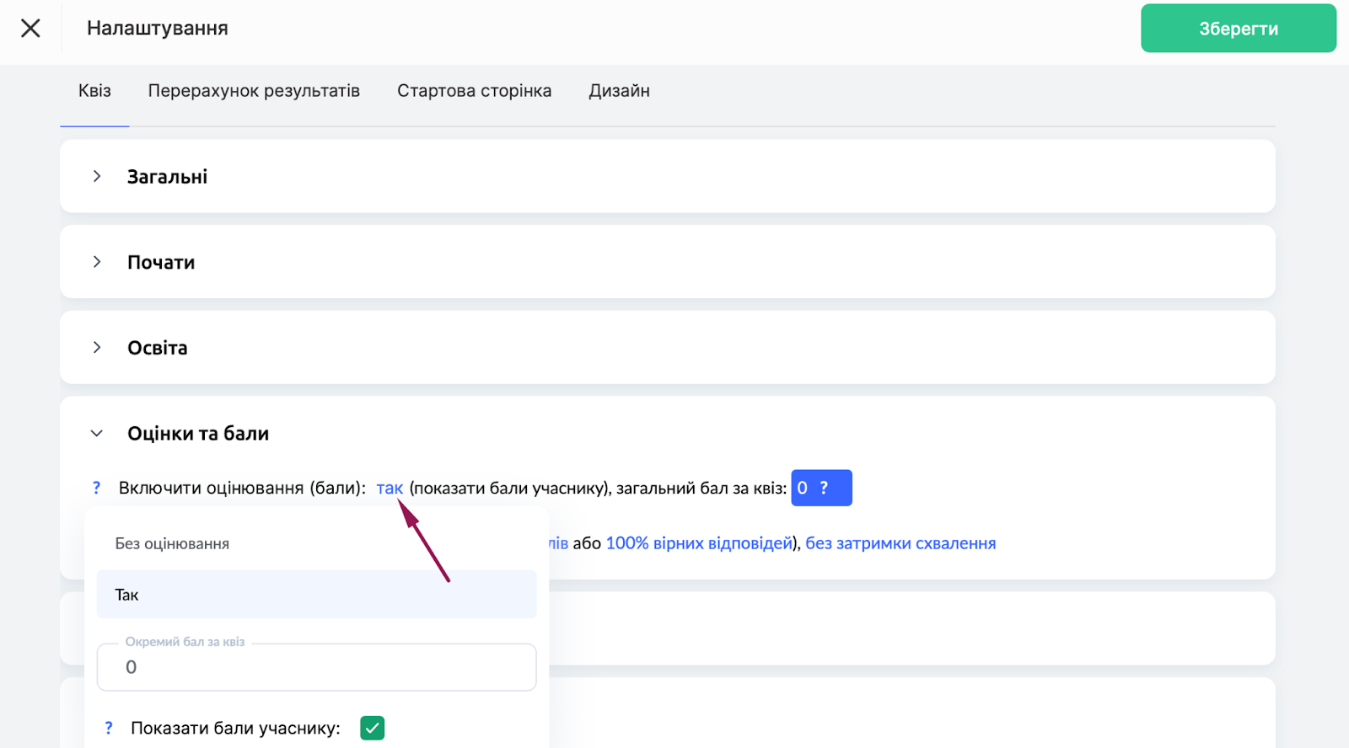Uncheck Показати бали учаснику checkbox
Image resolution: width=1349 pixels, height=748 pixels.
pyautogui.click(x=372, y=728)
